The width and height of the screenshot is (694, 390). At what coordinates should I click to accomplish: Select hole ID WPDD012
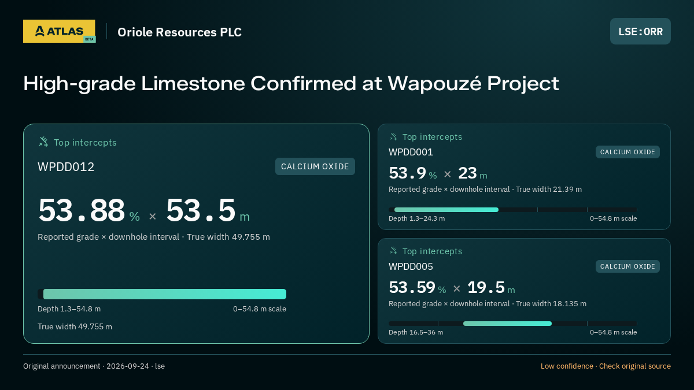pyautogui.click(x=66, y=167)
